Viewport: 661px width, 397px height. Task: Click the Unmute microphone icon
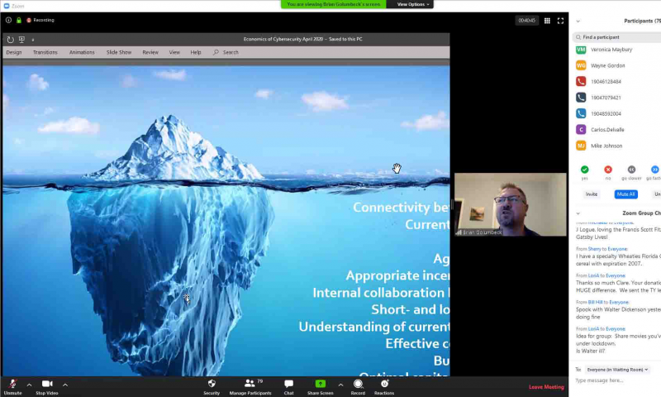(x=12, y=384)
